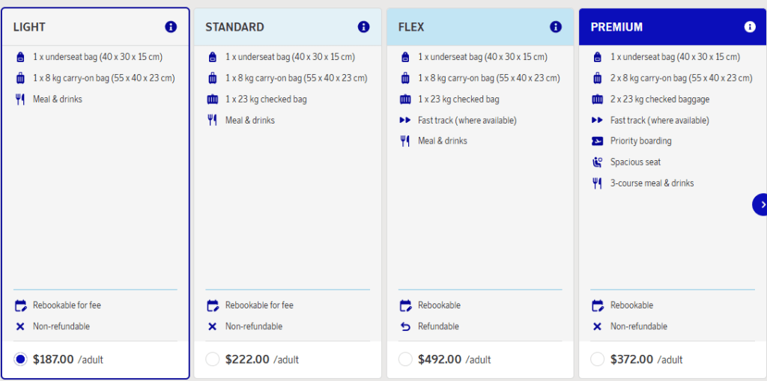Select the LIGHT fare radio button
The width and height of the screenshot is (767, 381).
coord(20,359)
